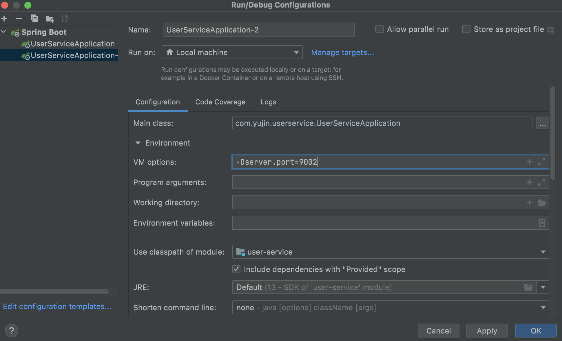This screenshot has height=341, width=562.
Task: Collapse the Environment section
Action: click(137, 143)
